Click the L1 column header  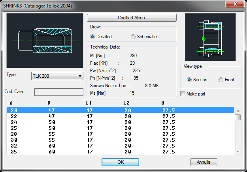click(x=89, y=103)
